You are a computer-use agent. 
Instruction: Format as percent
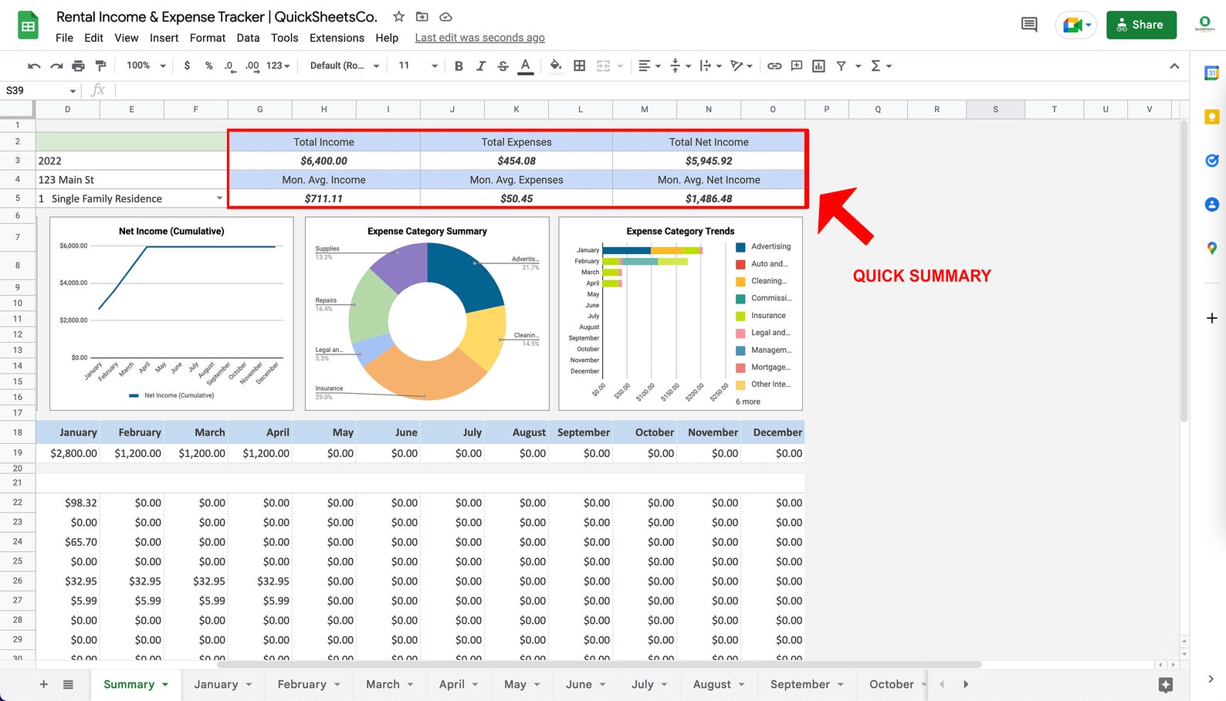208,66
